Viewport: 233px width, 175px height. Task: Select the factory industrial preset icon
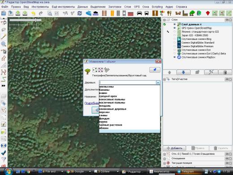[x=185, y=13]
